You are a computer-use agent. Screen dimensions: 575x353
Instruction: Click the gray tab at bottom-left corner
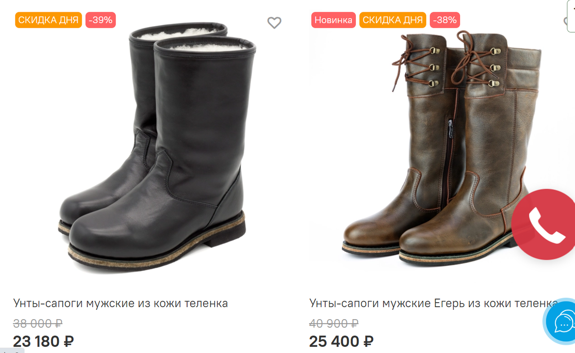12,350
